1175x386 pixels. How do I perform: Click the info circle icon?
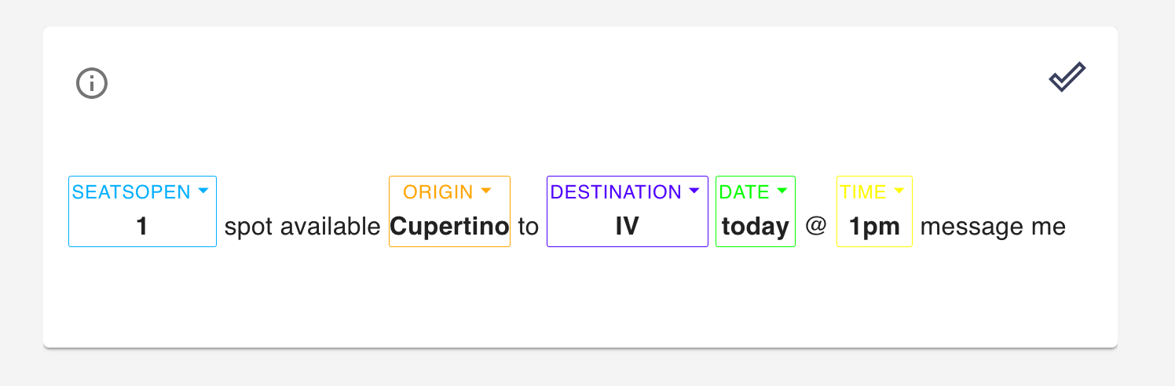92,83
